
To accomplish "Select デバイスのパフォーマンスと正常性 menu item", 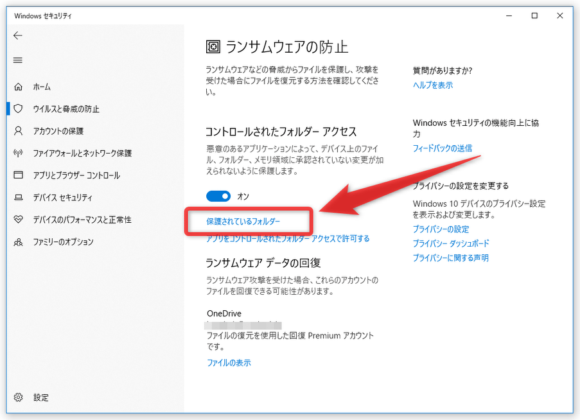I will 82,220.
